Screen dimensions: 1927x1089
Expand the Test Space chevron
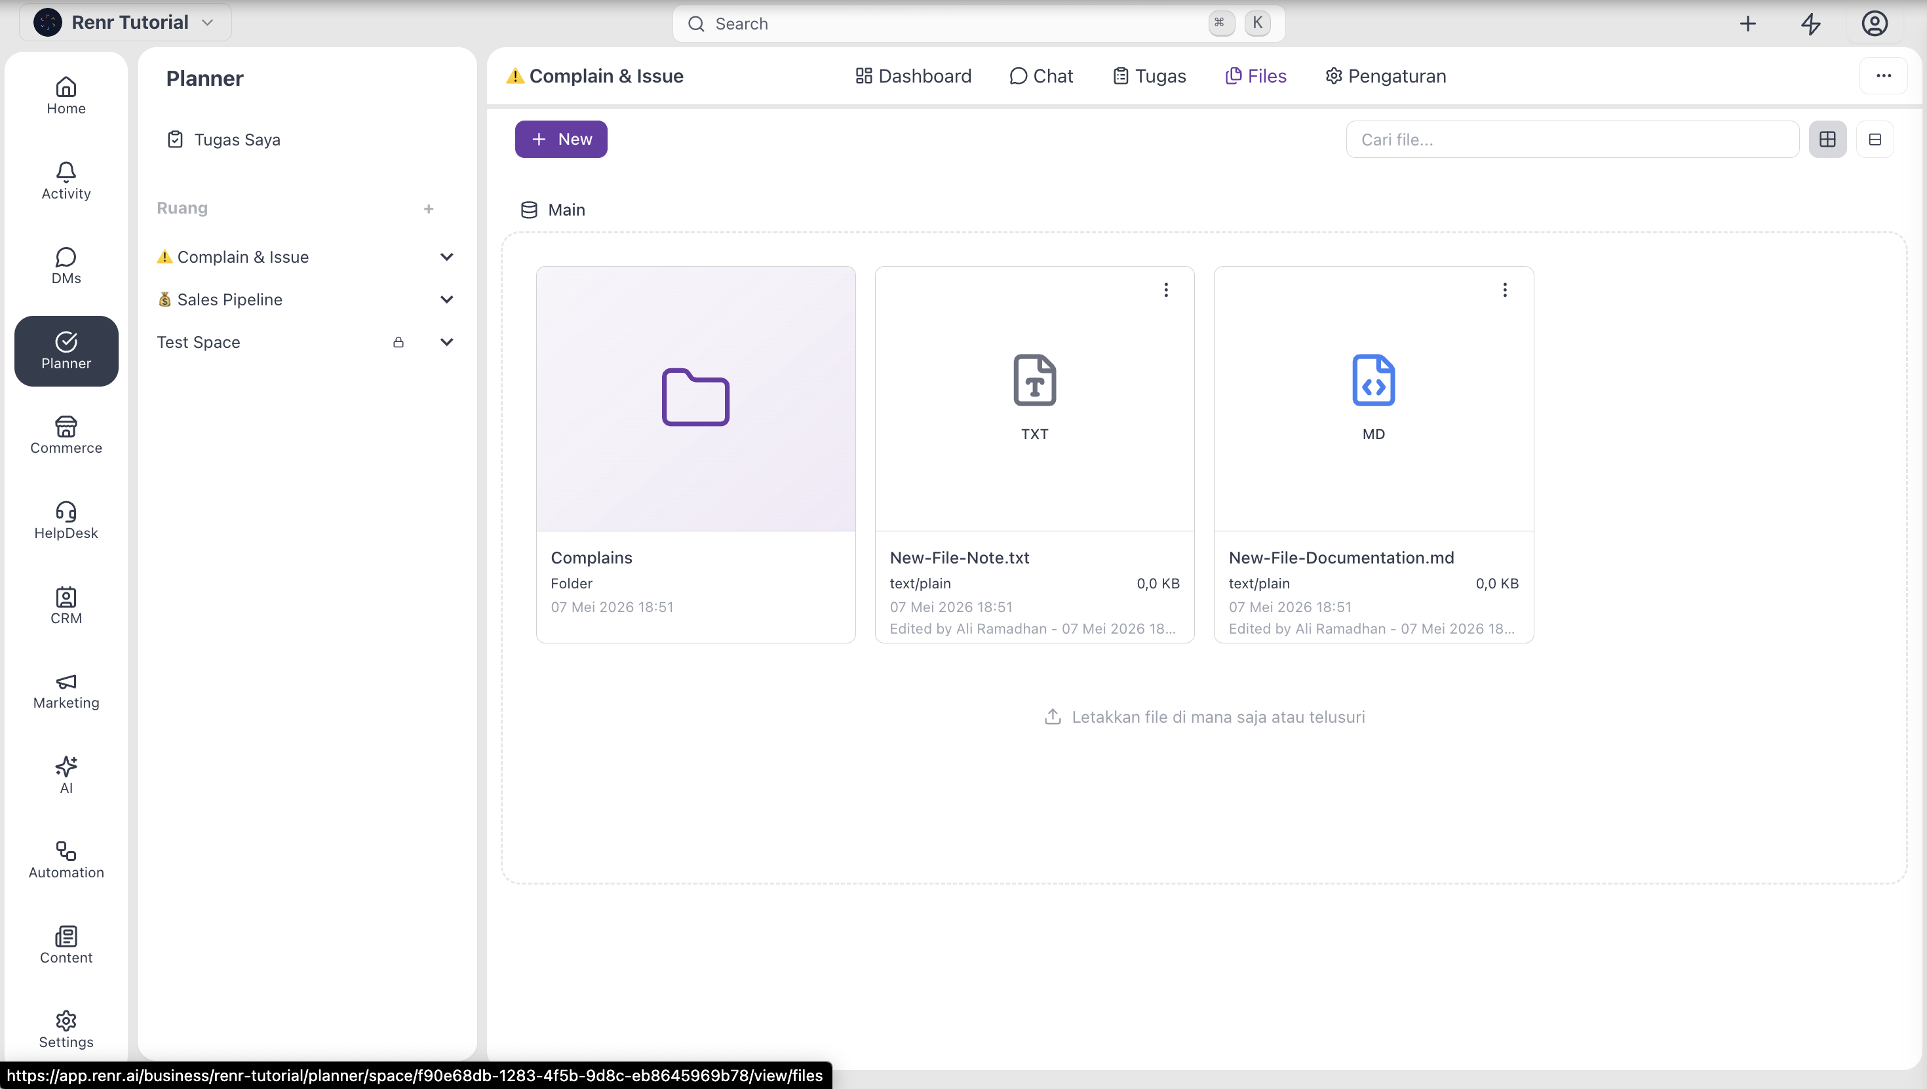(x=446, y=342)
